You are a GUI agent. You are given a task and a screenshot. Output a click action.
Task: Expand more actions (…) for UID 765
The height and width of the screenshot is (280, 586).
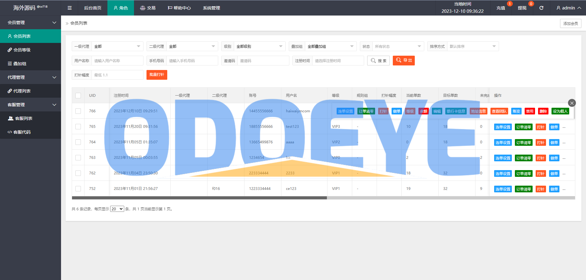coord(564,127)
